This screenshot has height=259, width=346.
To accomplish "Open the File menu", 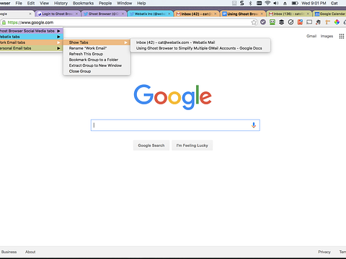I will 19,3.
